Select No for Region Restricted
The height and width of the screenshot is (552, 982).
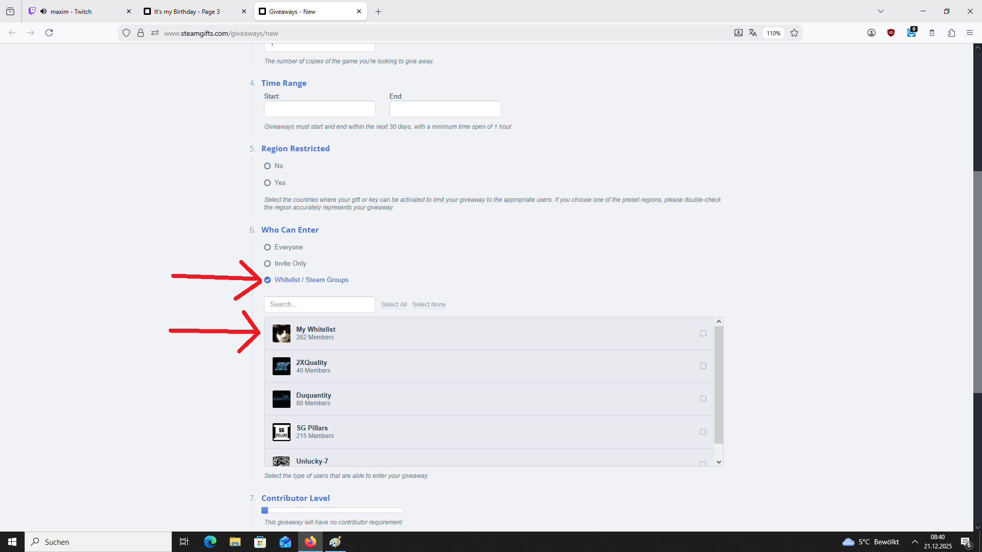(267, 166)
